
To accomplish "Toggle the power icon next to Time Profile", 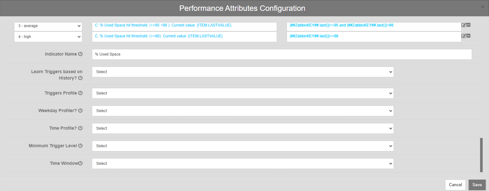I will [80, 128].
